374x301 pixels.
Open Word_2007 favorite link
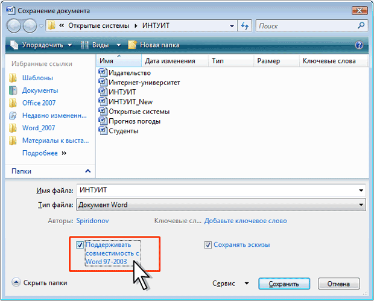tap(39, 128)
